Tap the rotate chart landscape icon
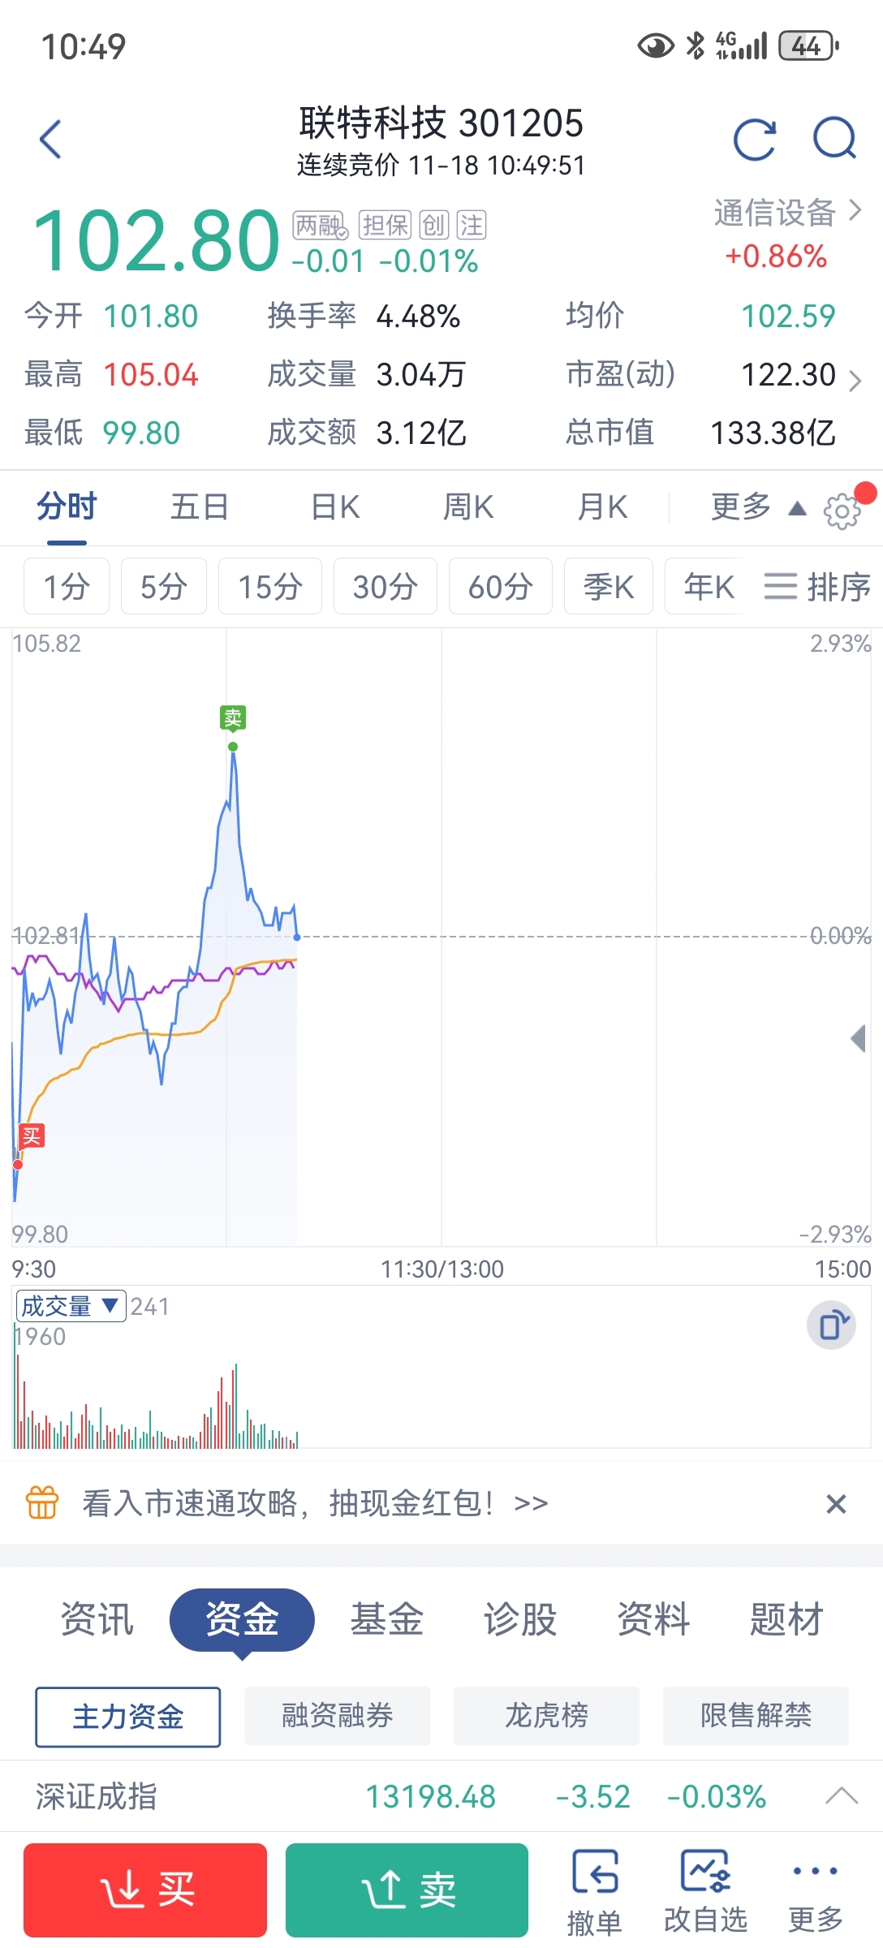 pos(831,1325)
